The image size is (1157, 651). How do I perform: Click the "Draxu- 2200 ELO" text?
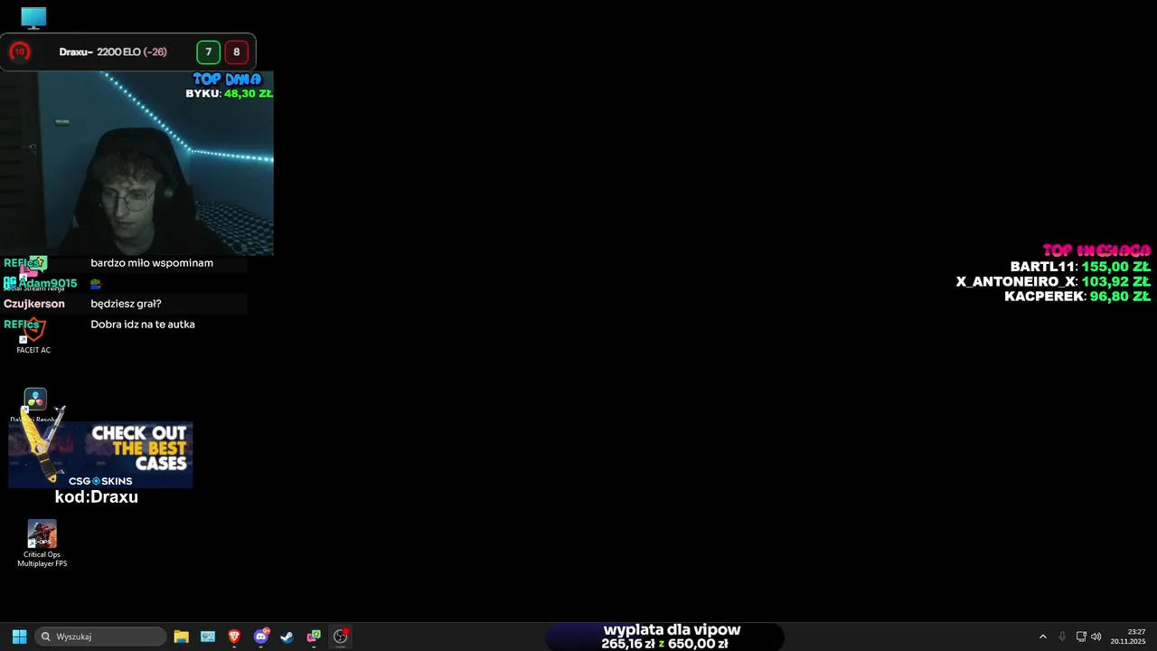(x=99, y=52)
